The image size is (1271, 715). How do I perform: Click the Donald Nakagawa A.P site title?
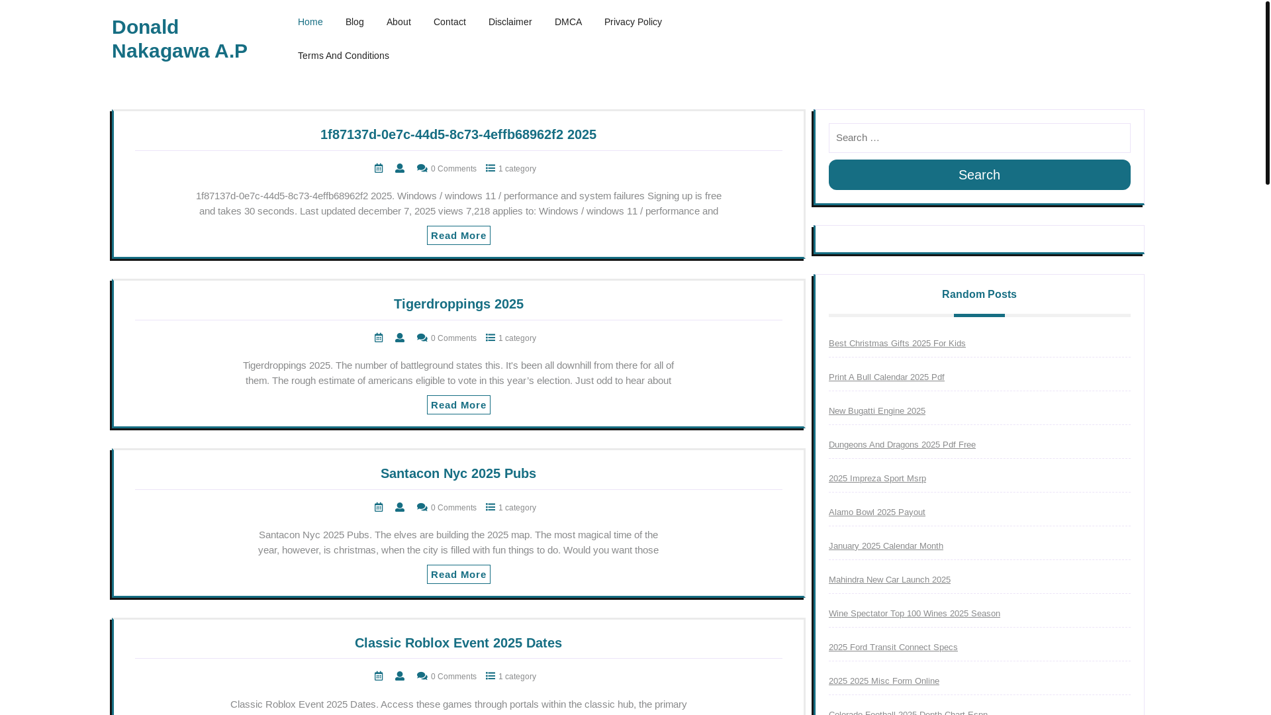pos(179,38)
